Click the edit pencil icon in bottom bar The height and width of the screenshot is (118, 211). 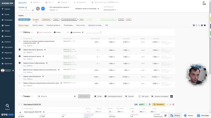click(166, 116)
